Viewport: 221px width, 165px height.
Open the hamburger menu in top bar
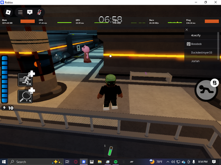20,12
